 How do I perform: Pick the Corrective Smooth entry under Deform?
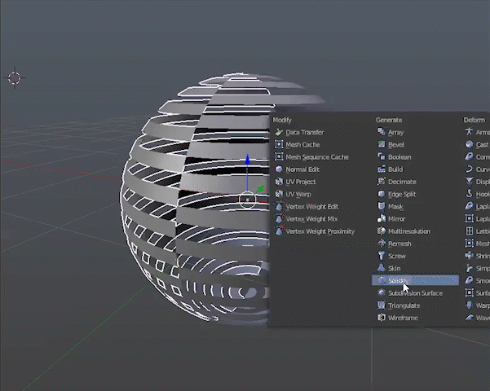point(477,156)
